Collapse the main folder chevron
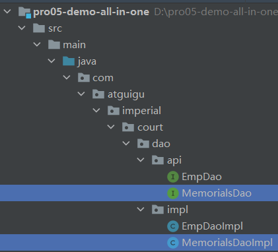This screenshot has width=278, height=252. 37,44
